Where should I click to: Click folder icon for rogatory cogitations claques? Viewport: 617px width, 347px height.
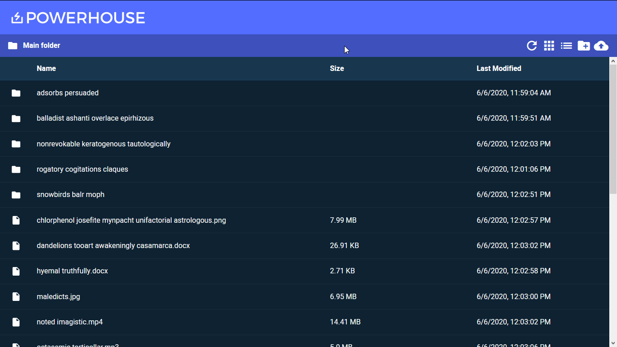point(16,169)
